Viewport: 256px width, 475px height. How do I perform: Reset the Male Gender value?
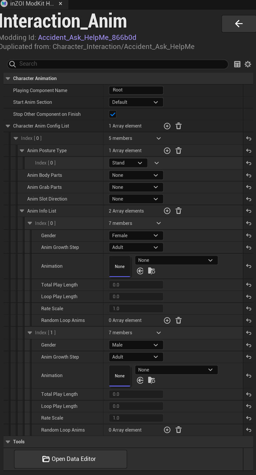coord(249,345)
